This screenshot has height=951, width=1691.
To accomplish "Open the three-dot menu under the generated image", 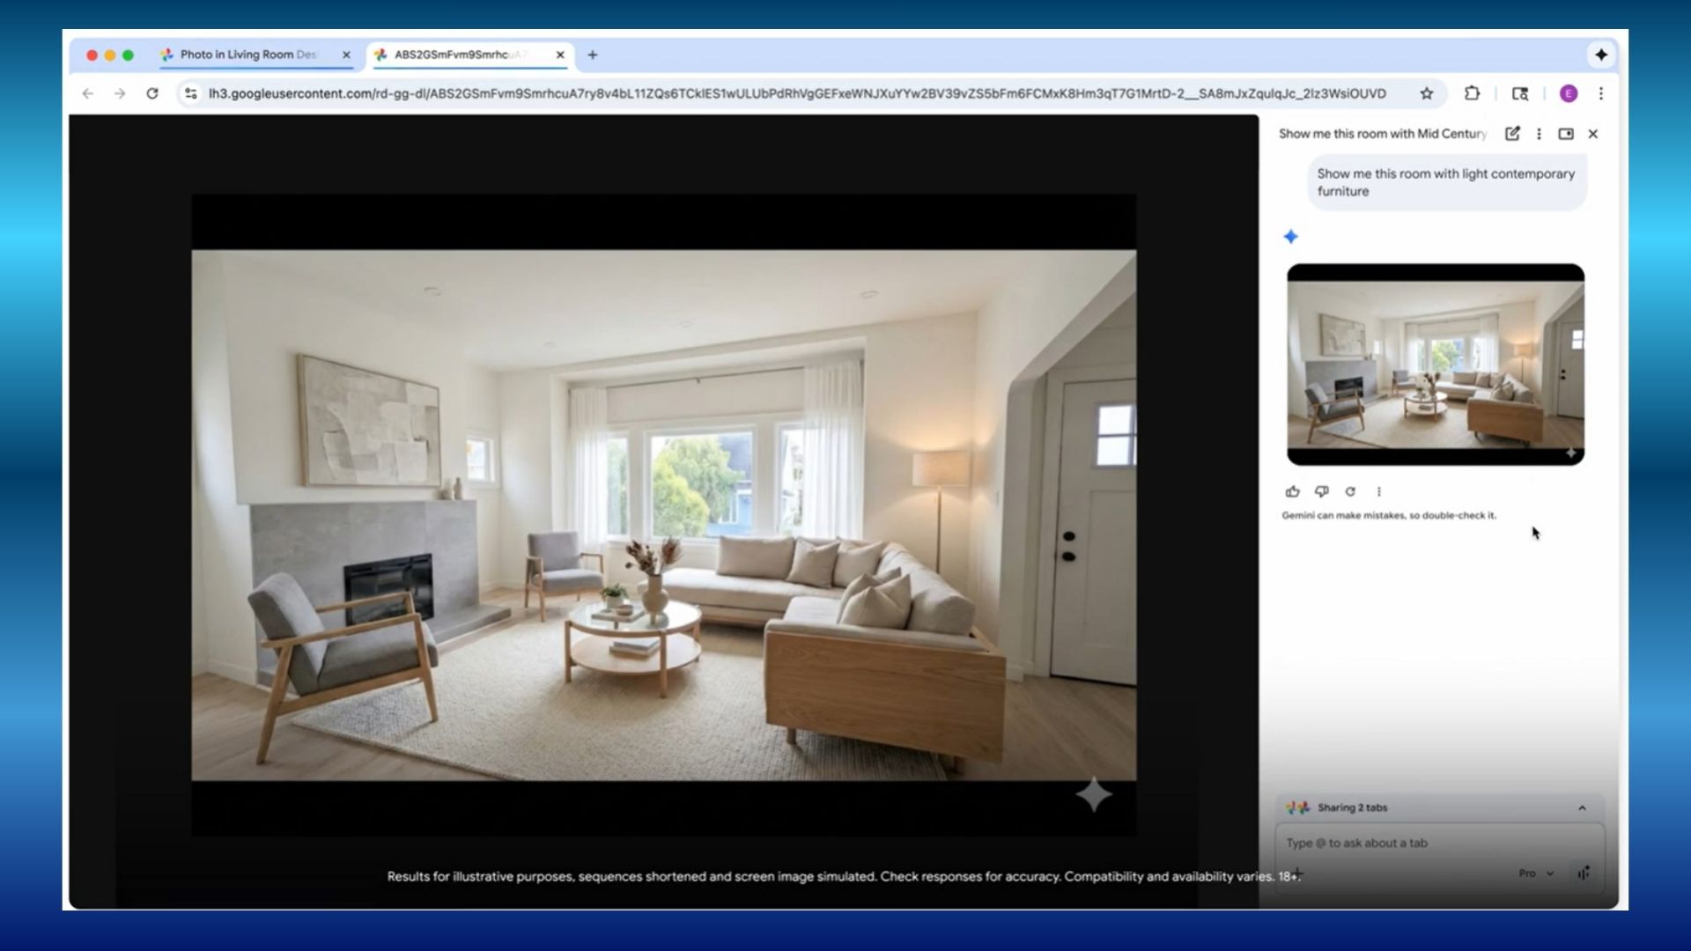I will click(x=1379, y=491).
